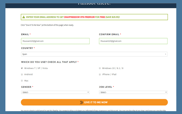Screen dimensions: 182x114
Task: Click the COUNTRY field label
Action: click(27, 48)
